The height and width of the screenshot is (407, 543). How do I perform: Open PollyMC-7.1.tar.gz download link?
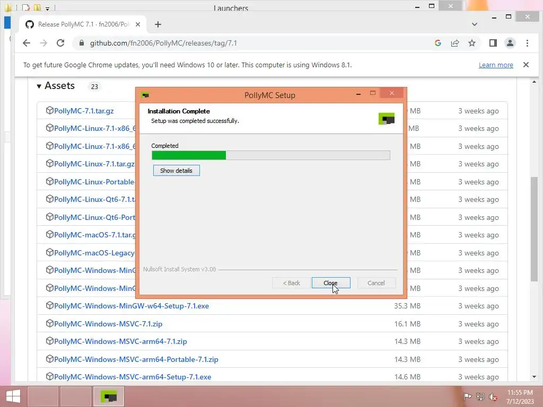(84, 111)
